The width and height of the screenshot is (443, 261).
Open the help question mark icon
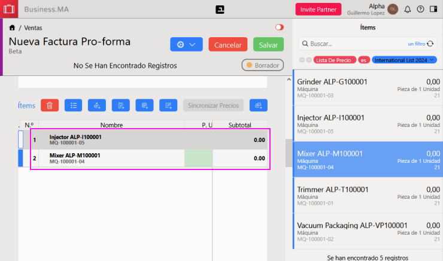pos(420,10)
